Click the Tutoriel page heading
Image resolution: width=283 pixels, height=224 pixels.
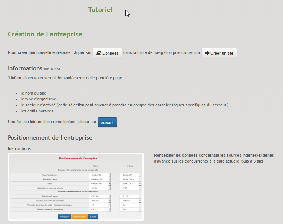pyautogui.click(x=100, y=10)
